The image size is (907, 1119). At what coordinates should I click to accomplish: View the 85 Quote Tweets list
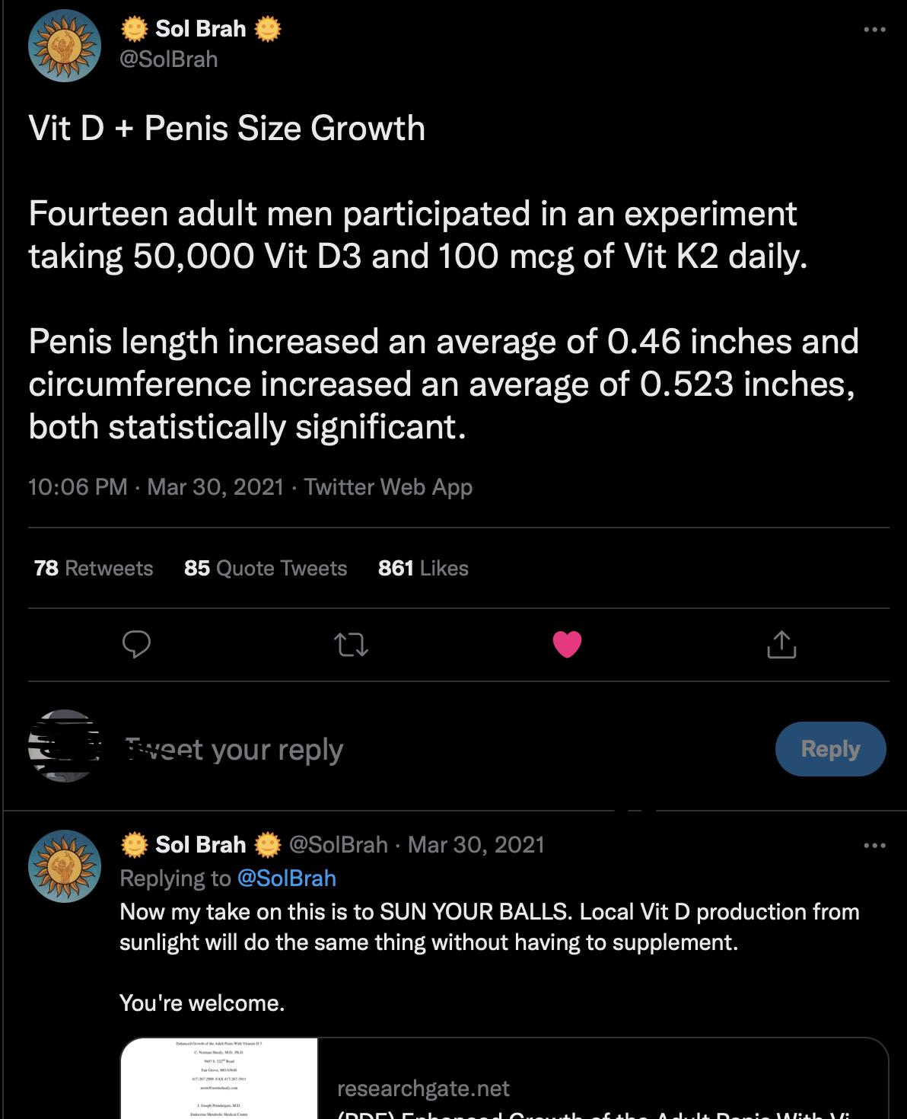[266, 569]
